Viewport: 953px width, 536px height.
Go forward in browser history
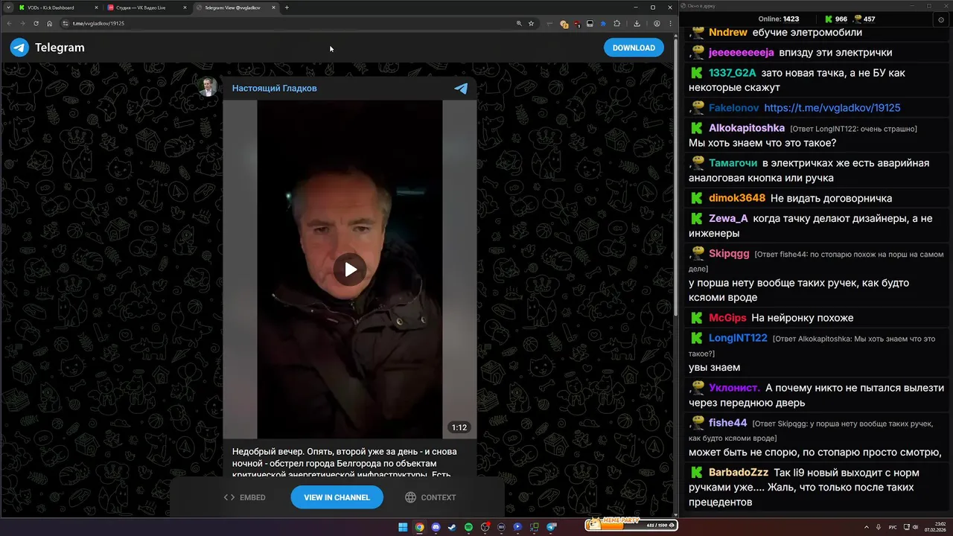(22, 23)
